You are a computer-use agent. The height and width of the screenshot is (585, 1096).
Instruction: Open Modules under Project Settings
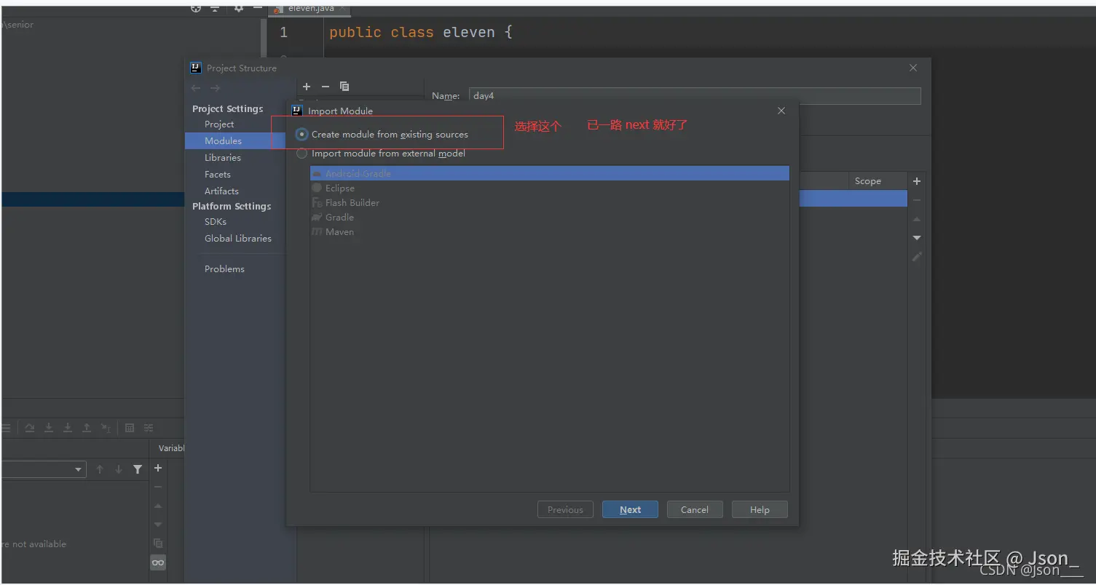tap(223, 140)
